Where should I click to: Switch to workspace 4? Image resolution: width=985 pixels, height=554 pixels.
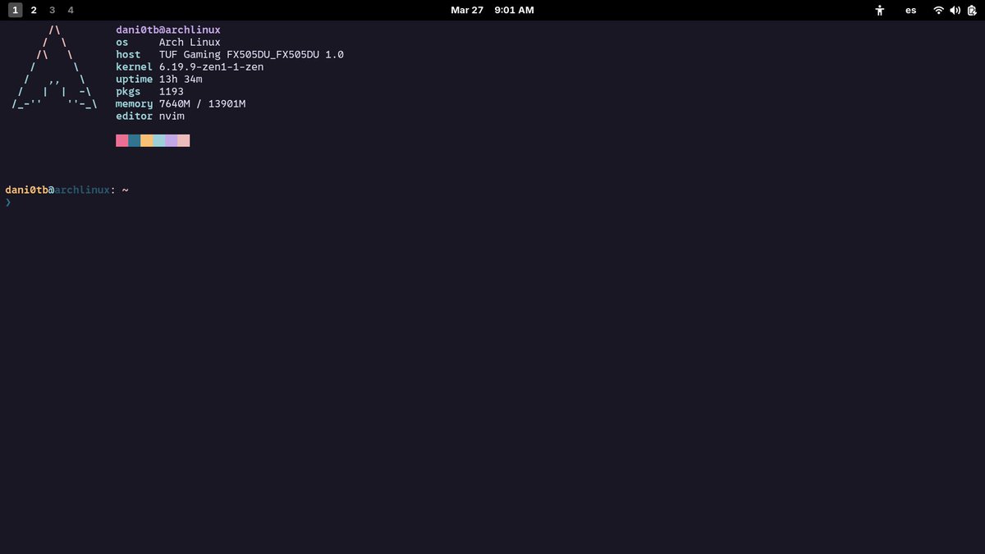(x=71, y=10)
